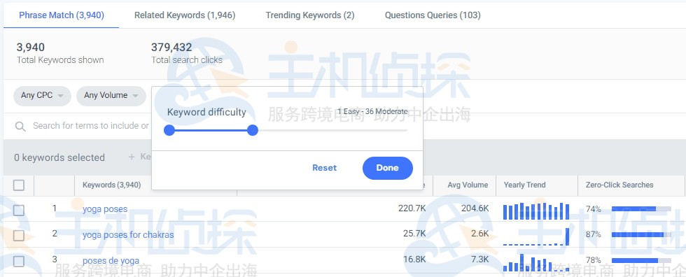This screenshot has width=686, height=277.
Task: Sort by the Avg Volume column header
Action: point(468,185)
